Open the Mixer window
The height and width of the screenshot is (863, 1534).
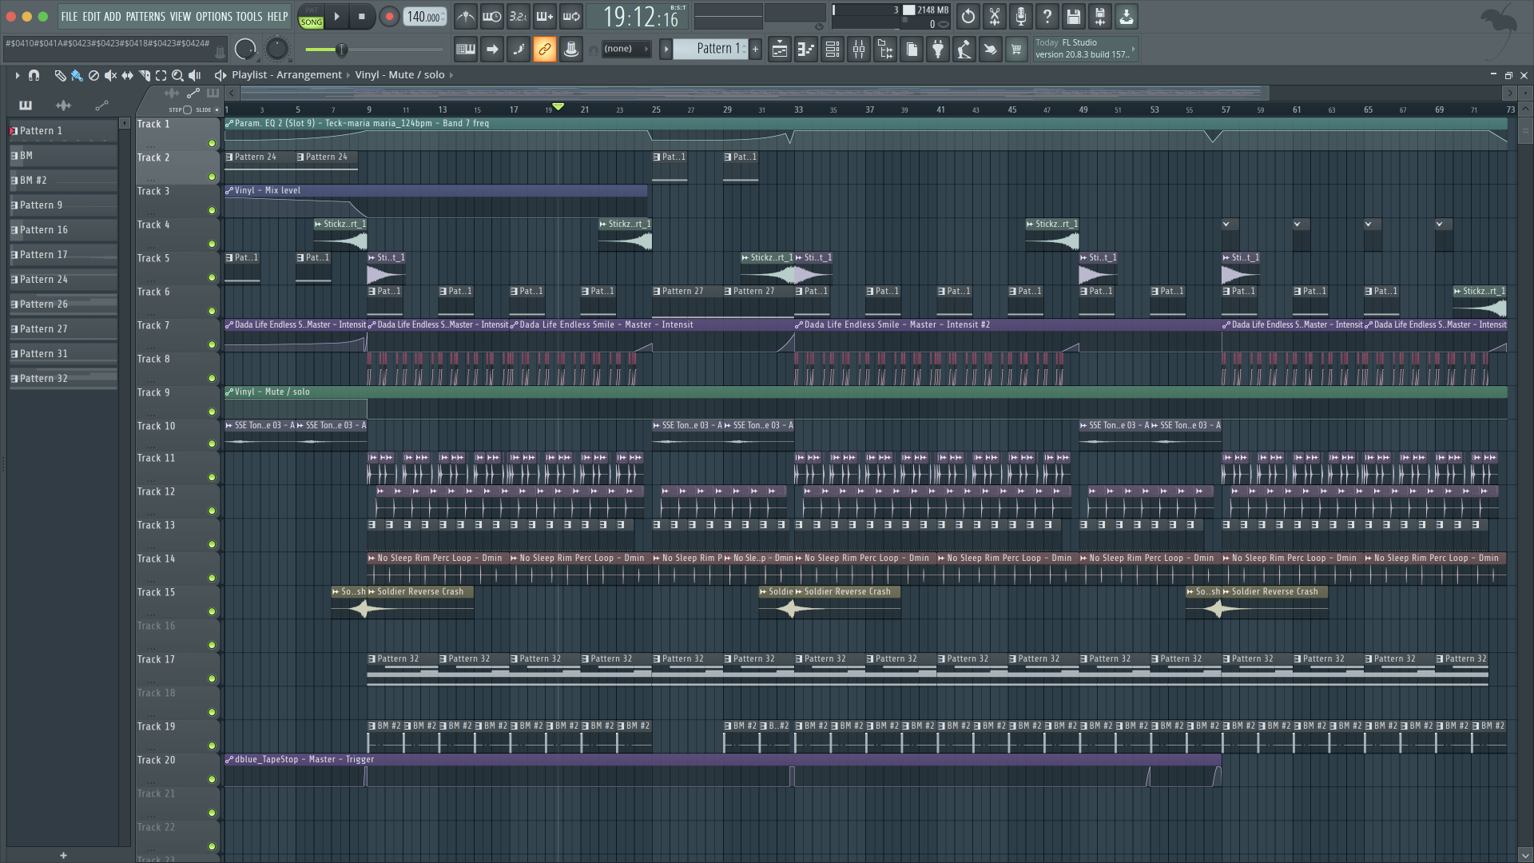pos(859,50)
